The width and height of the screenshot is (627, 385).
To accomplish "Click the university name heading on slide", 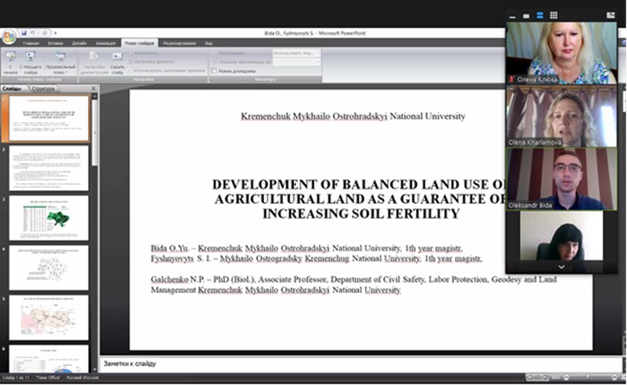I will click(x=353, y=116).
